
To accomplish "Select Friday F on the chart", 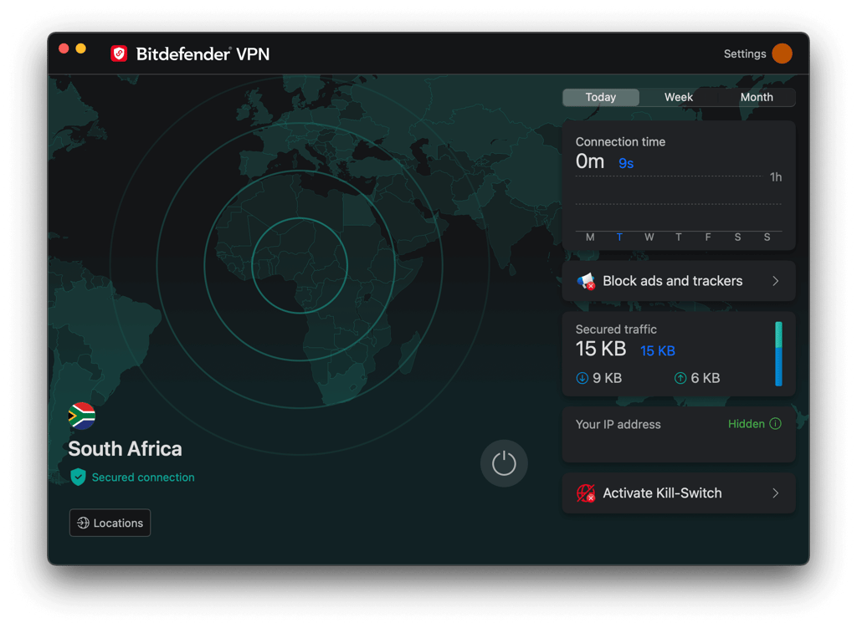I will click(x=708, y=237).
